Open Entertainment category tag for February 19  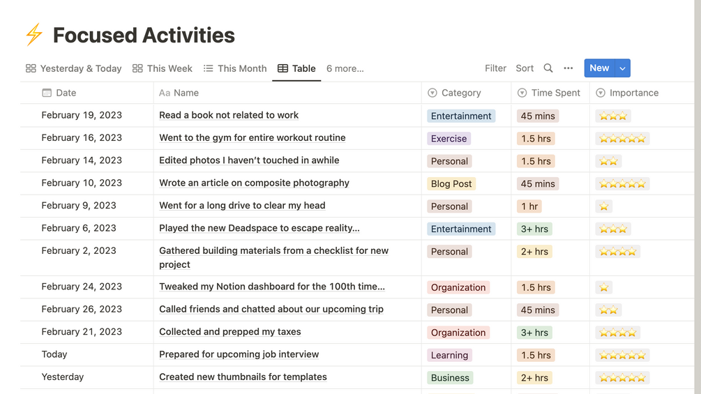tap(461, 116)
